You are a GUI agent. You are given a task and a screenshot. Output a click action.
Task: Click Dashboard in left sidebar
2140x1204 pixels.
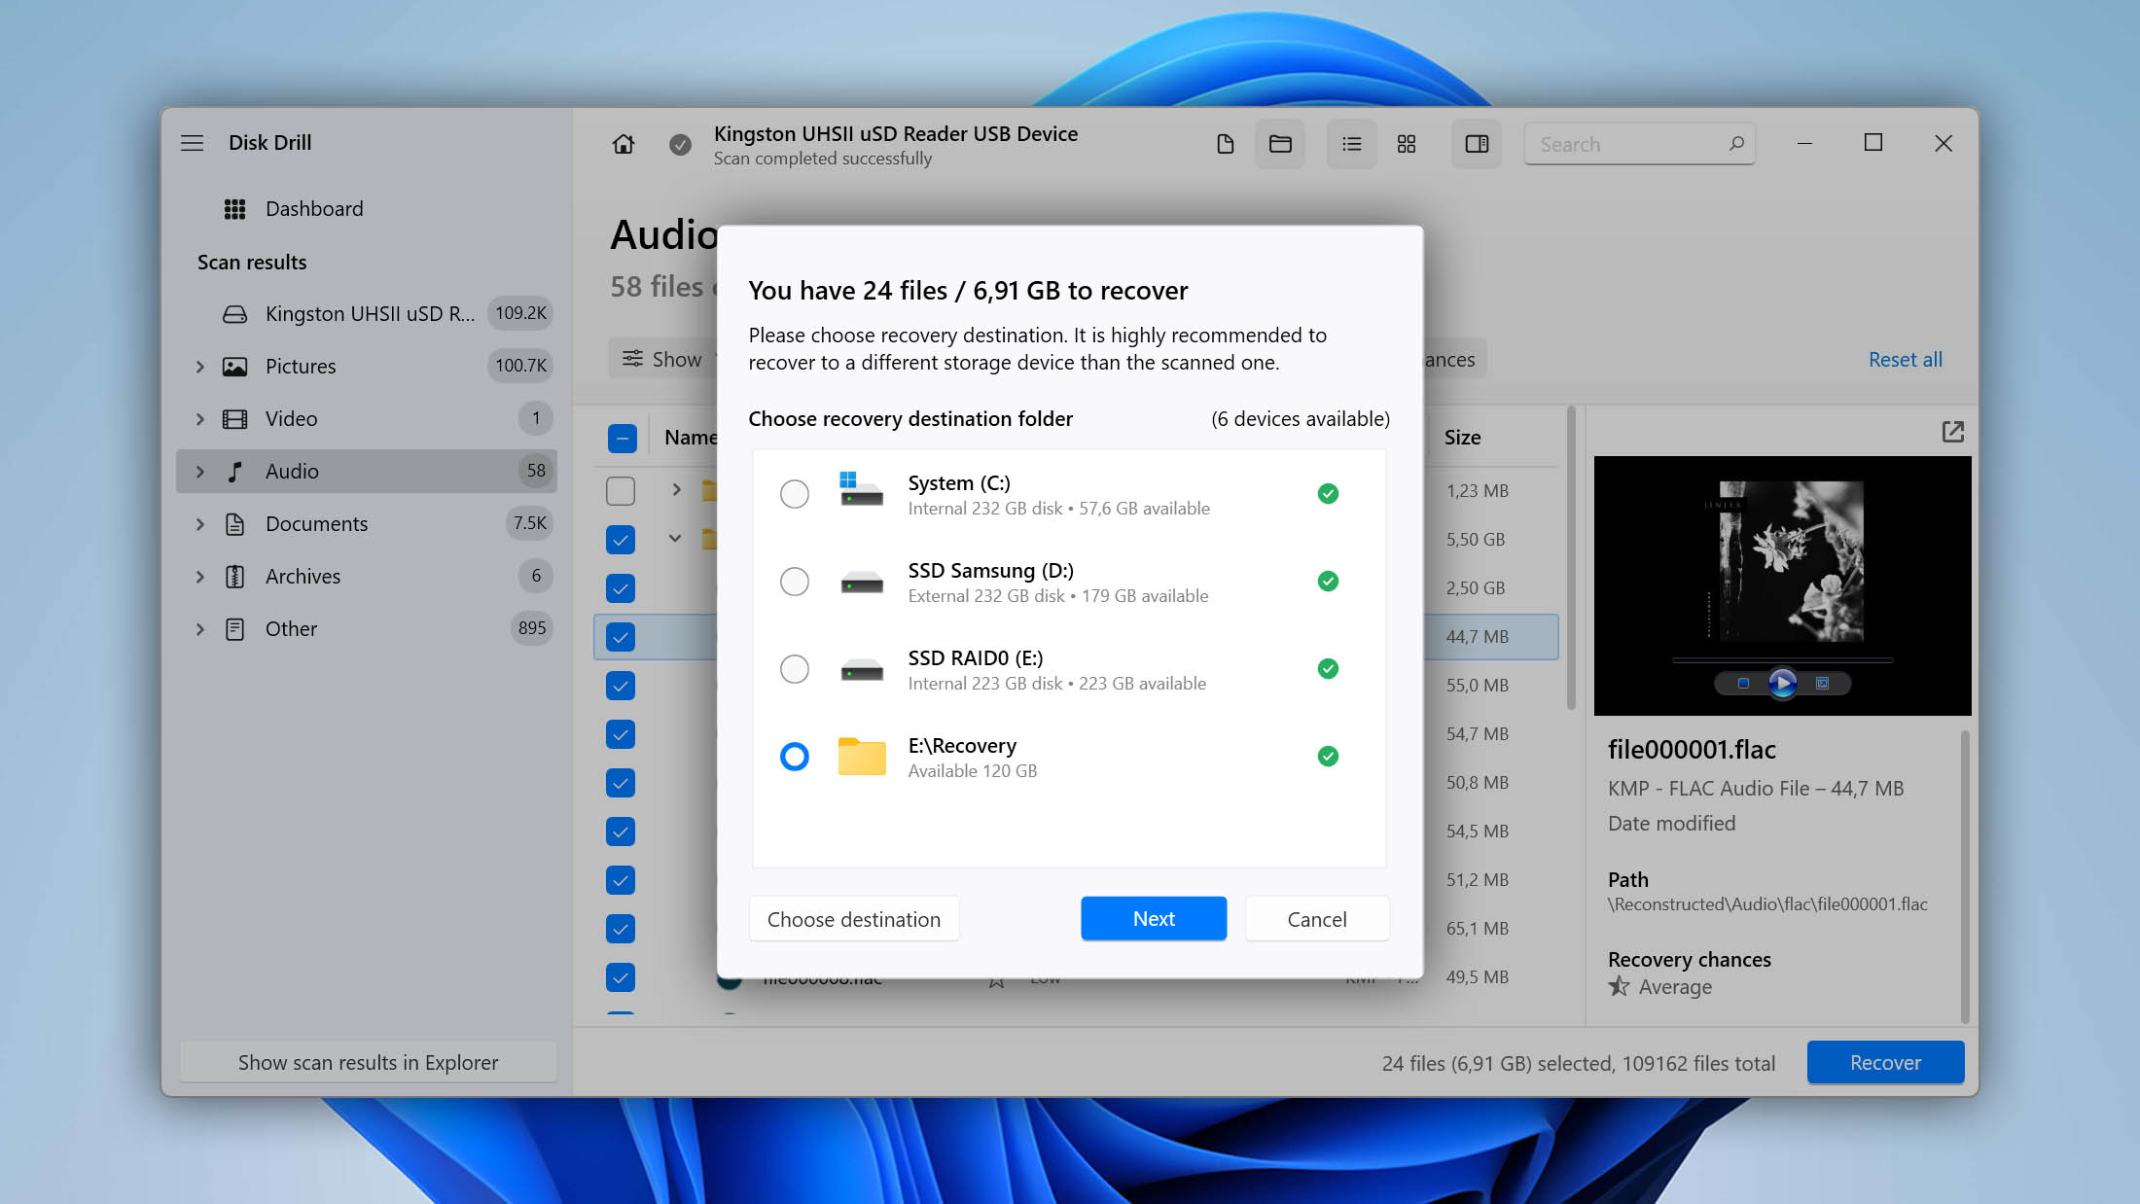coord(314,207)
